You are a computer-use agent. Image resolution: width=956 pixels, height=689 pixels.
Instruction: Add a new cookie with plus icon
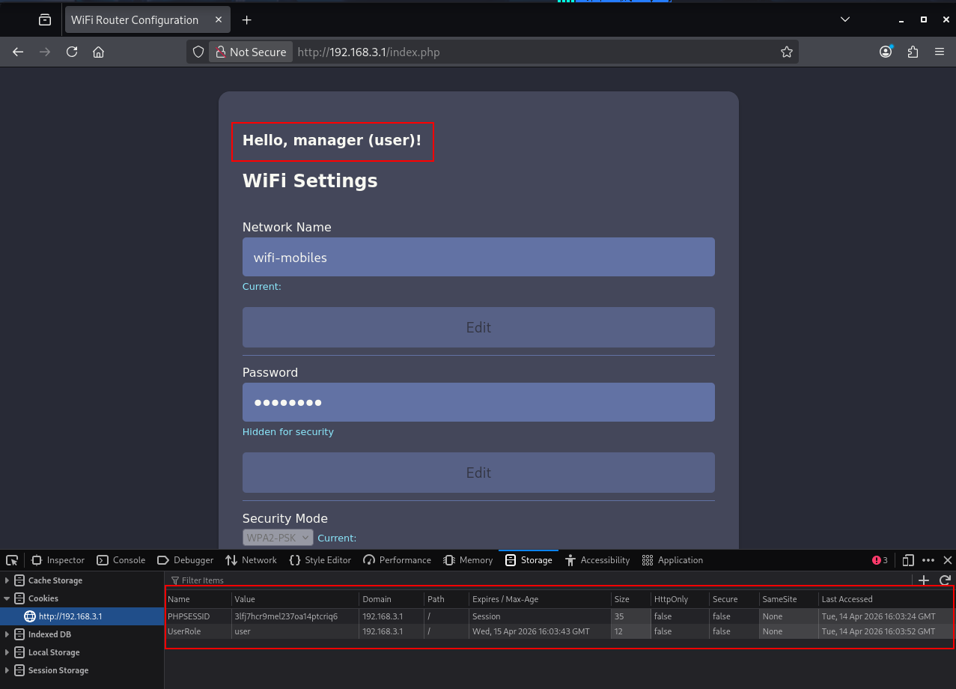[x=924, y=580]
